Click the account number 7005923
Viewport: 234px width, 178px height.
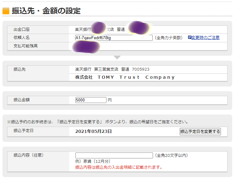click(x=141, y=69)
